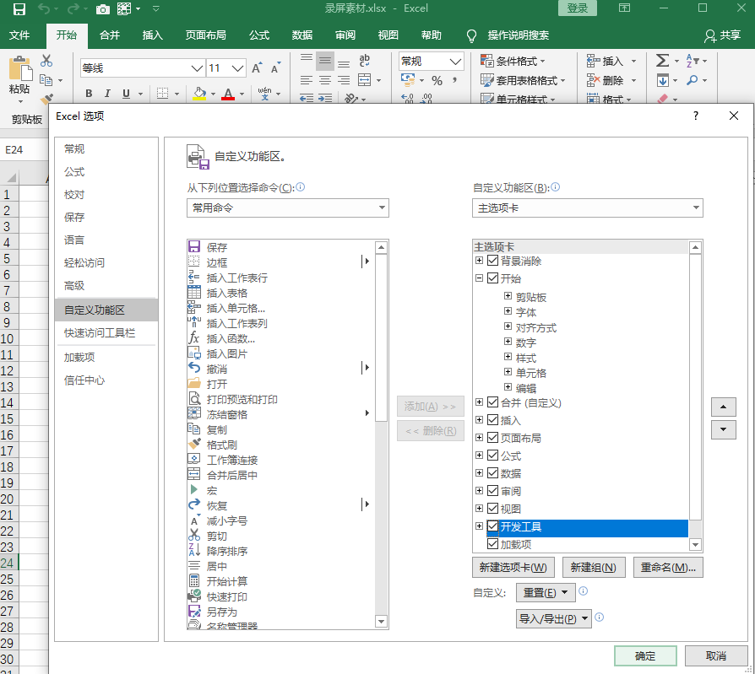The width and height of the screenshot is (755, 674).
Task: Click the increase font size icon
Action: click(x=257, y=67)
